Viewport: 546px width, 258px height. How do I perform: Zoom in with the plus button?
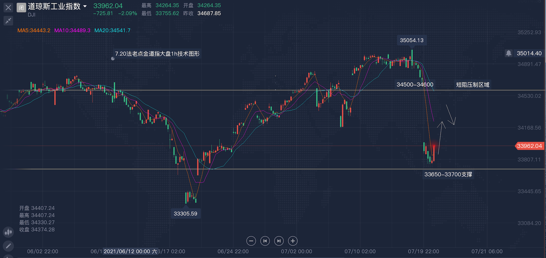tap(293, 241)
